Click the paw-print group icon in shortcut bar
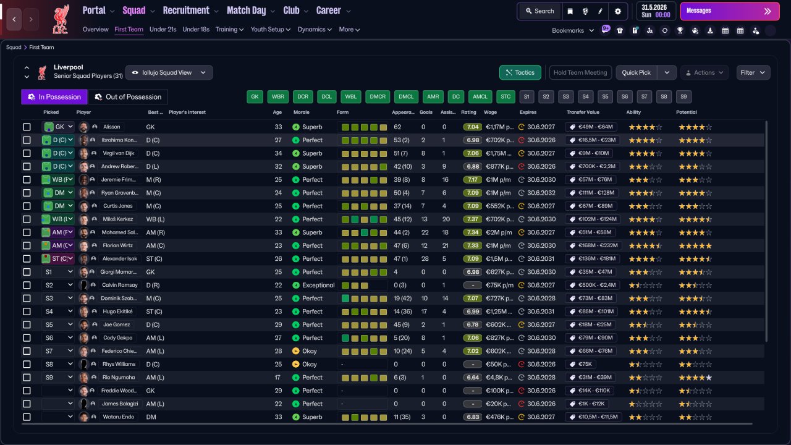The image size is (791, 445). 695,30
